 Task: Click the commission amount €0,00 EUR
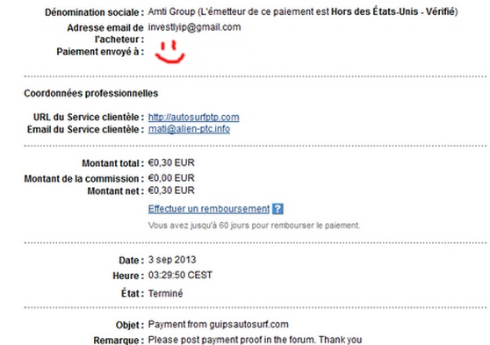(171, 178)
